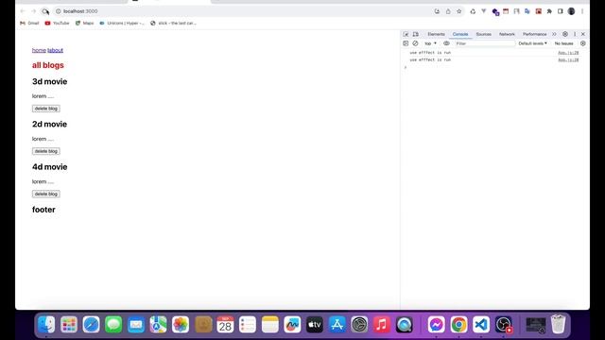The image size is (605, 340).
Task: Clear the console
Action: 415,43
